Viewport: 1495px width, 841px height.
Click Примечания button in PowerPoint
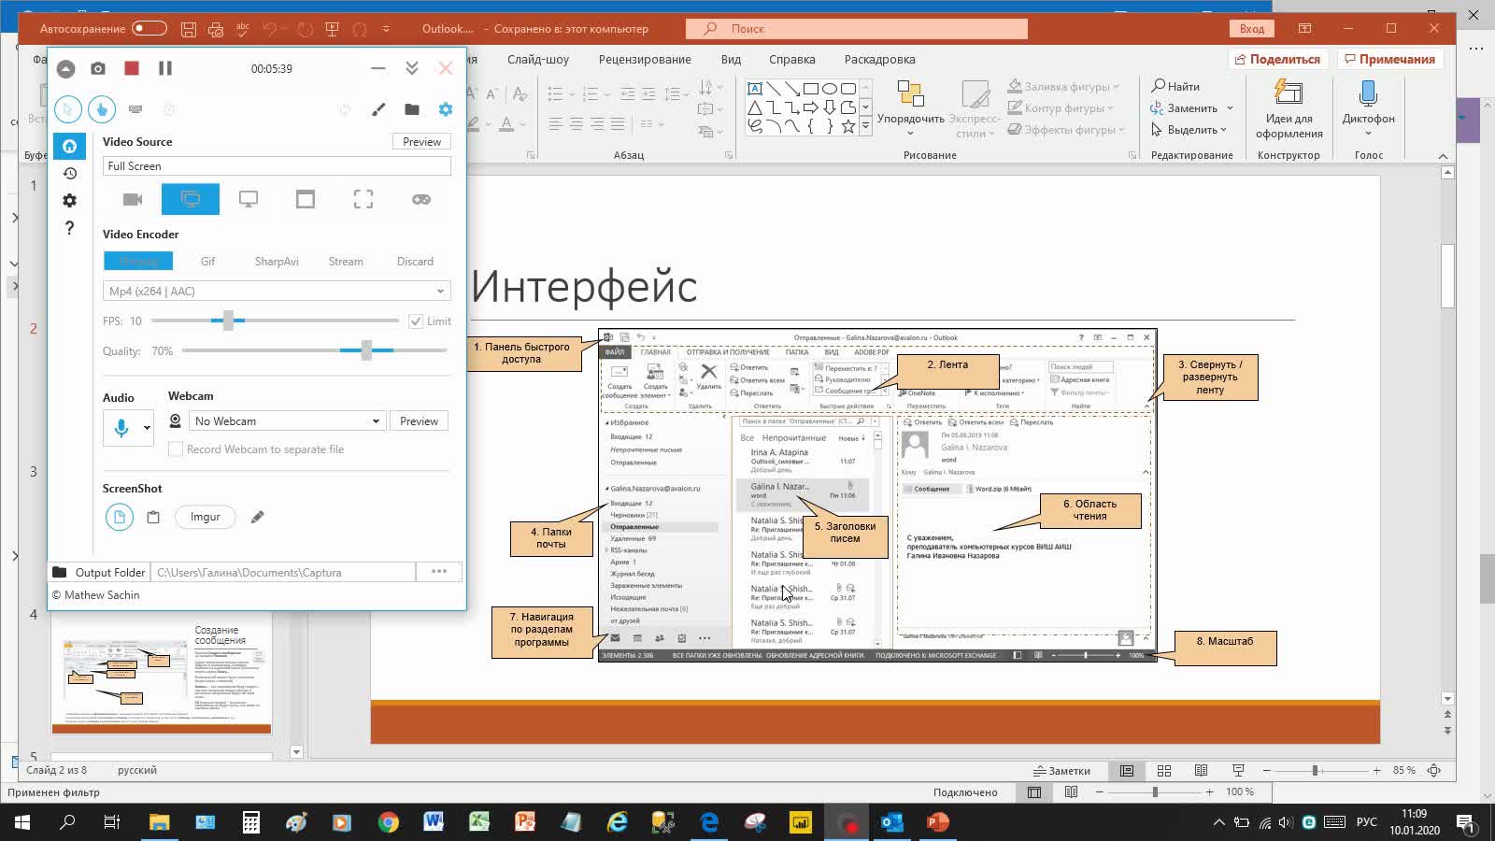[1389, 59]
